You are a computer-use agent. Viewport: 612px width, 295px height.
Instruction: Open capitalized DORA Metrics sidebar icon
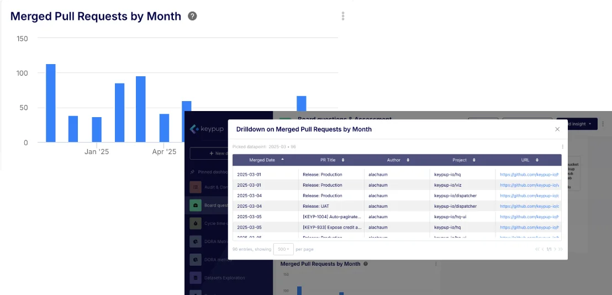point(195,241)
